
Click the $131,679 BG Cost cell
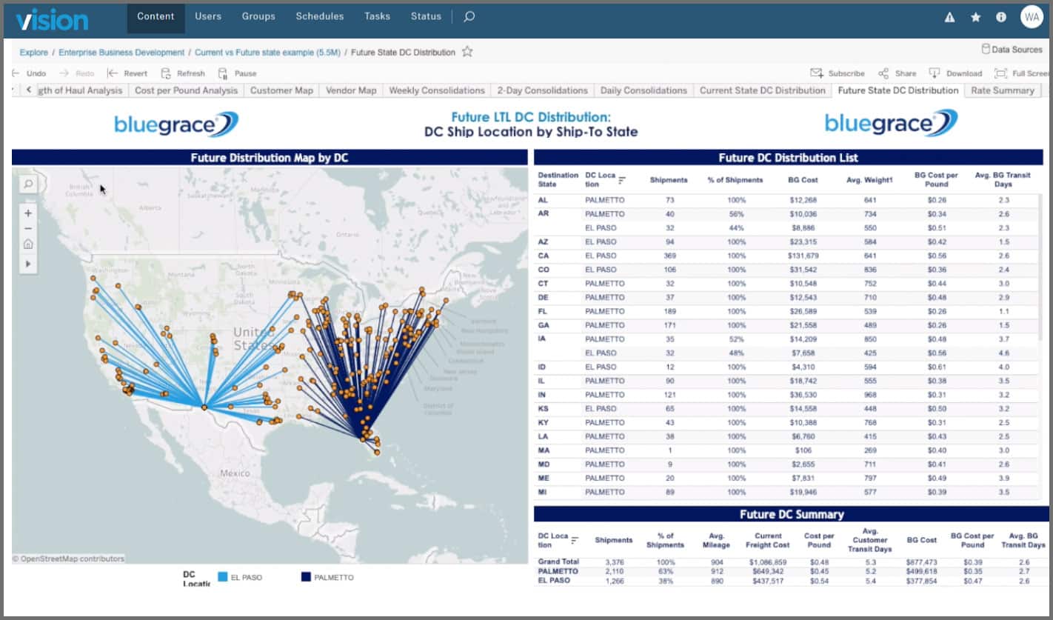[x=803, y=256]
